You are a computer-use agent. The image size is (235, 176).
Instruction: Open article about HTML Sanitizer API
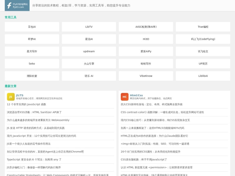34,112
